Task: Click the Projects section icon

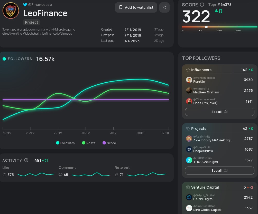Action: [188, 129]
